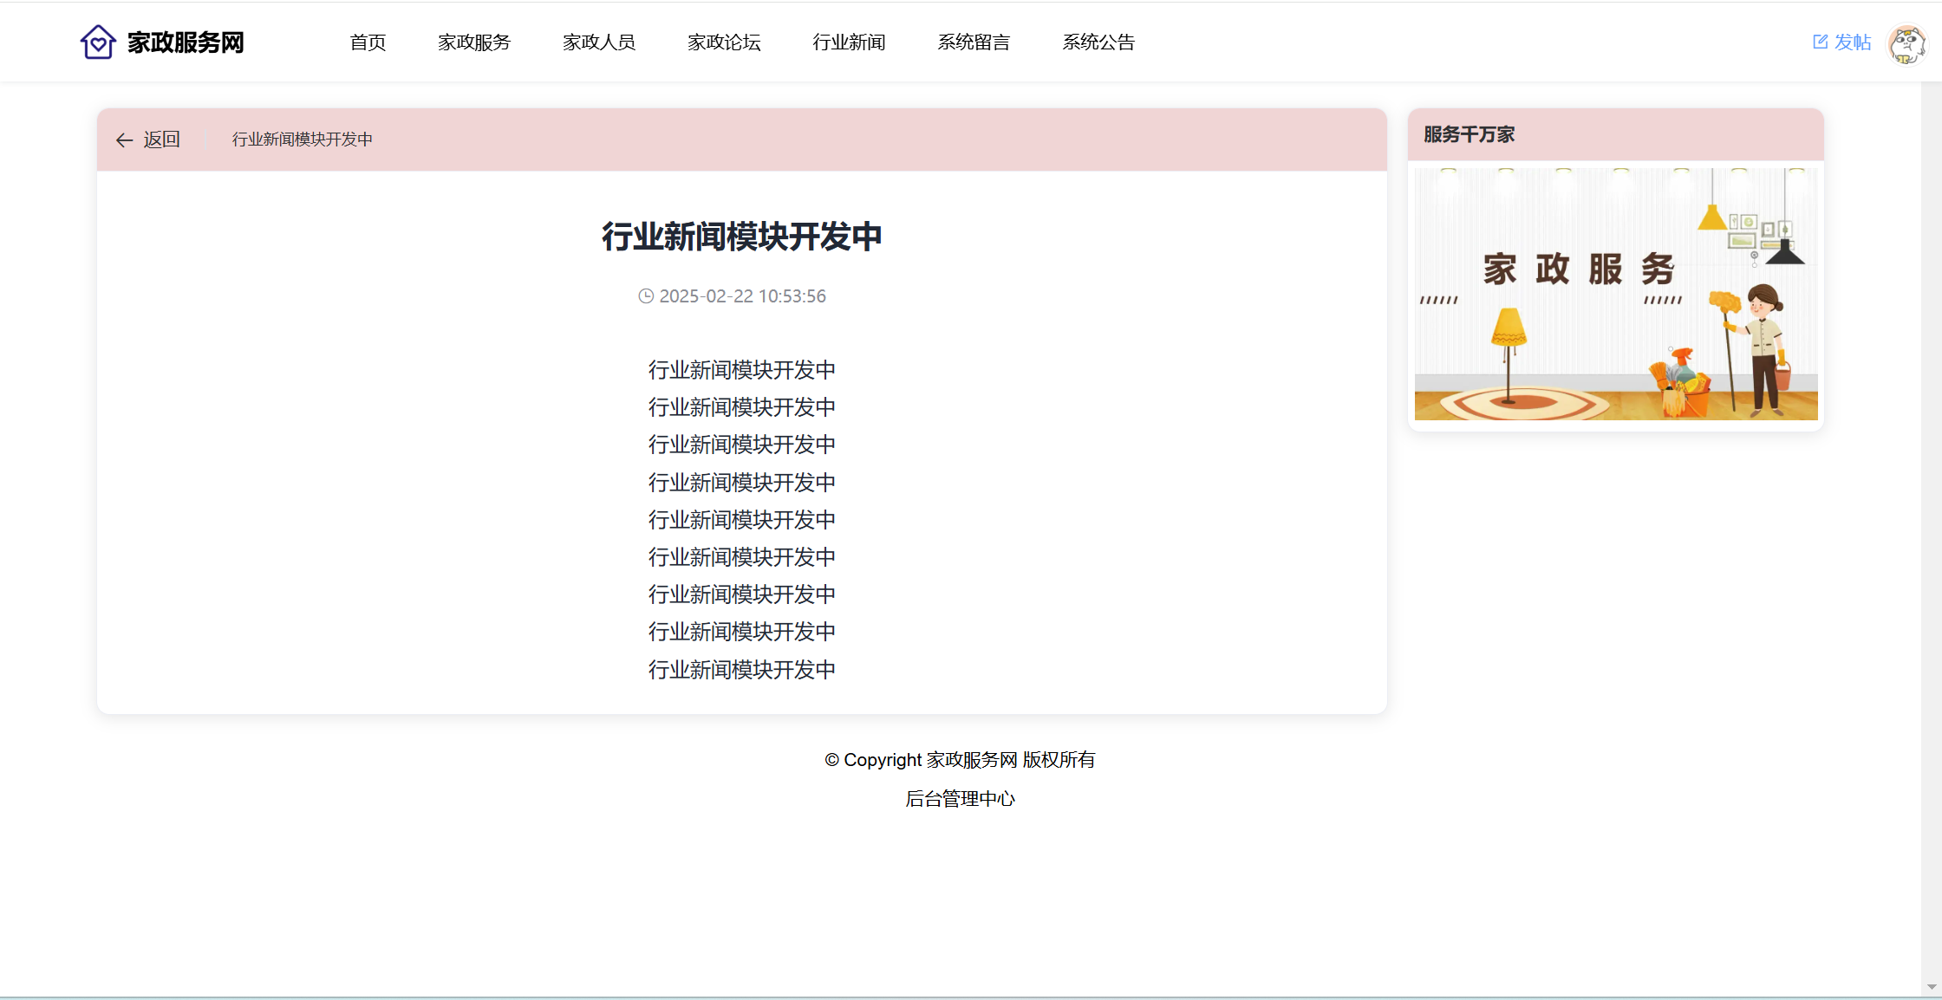Open the 家政论坛 section
The height and width of the screenshot is (1000, 1942).
coord(724,42)
